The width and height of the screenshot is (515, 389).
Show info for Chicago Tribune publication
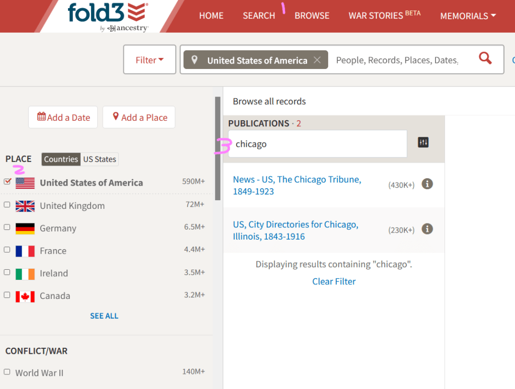(x=427, y=184)
